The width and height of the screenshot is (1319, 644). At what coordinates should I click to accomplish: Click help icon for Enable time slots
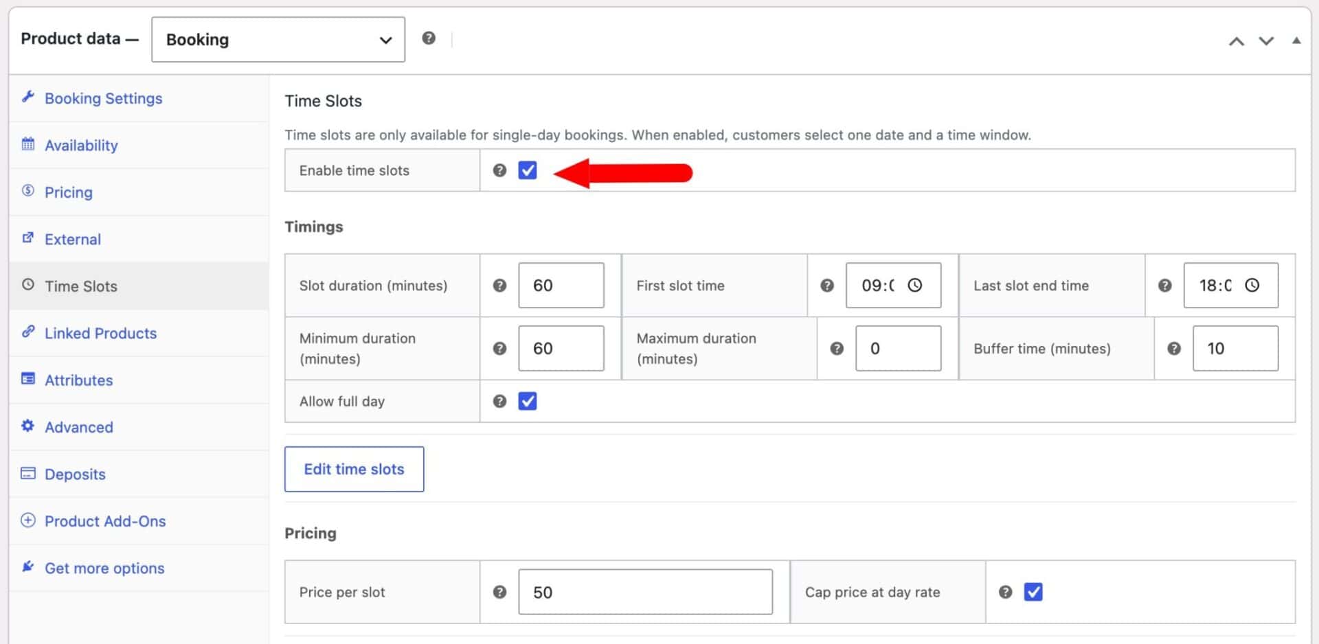click(499, 170)
